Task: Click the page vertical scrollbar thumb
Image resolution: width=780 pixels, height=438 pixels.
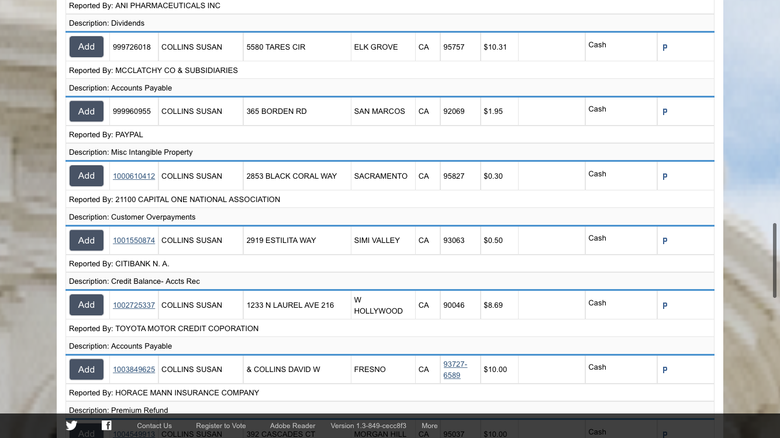Action: (775, 260)
